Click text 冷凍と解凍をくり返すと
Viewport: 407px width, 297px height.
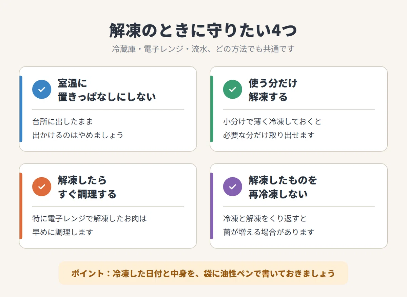pyautogui.click(x=265, y=219)
